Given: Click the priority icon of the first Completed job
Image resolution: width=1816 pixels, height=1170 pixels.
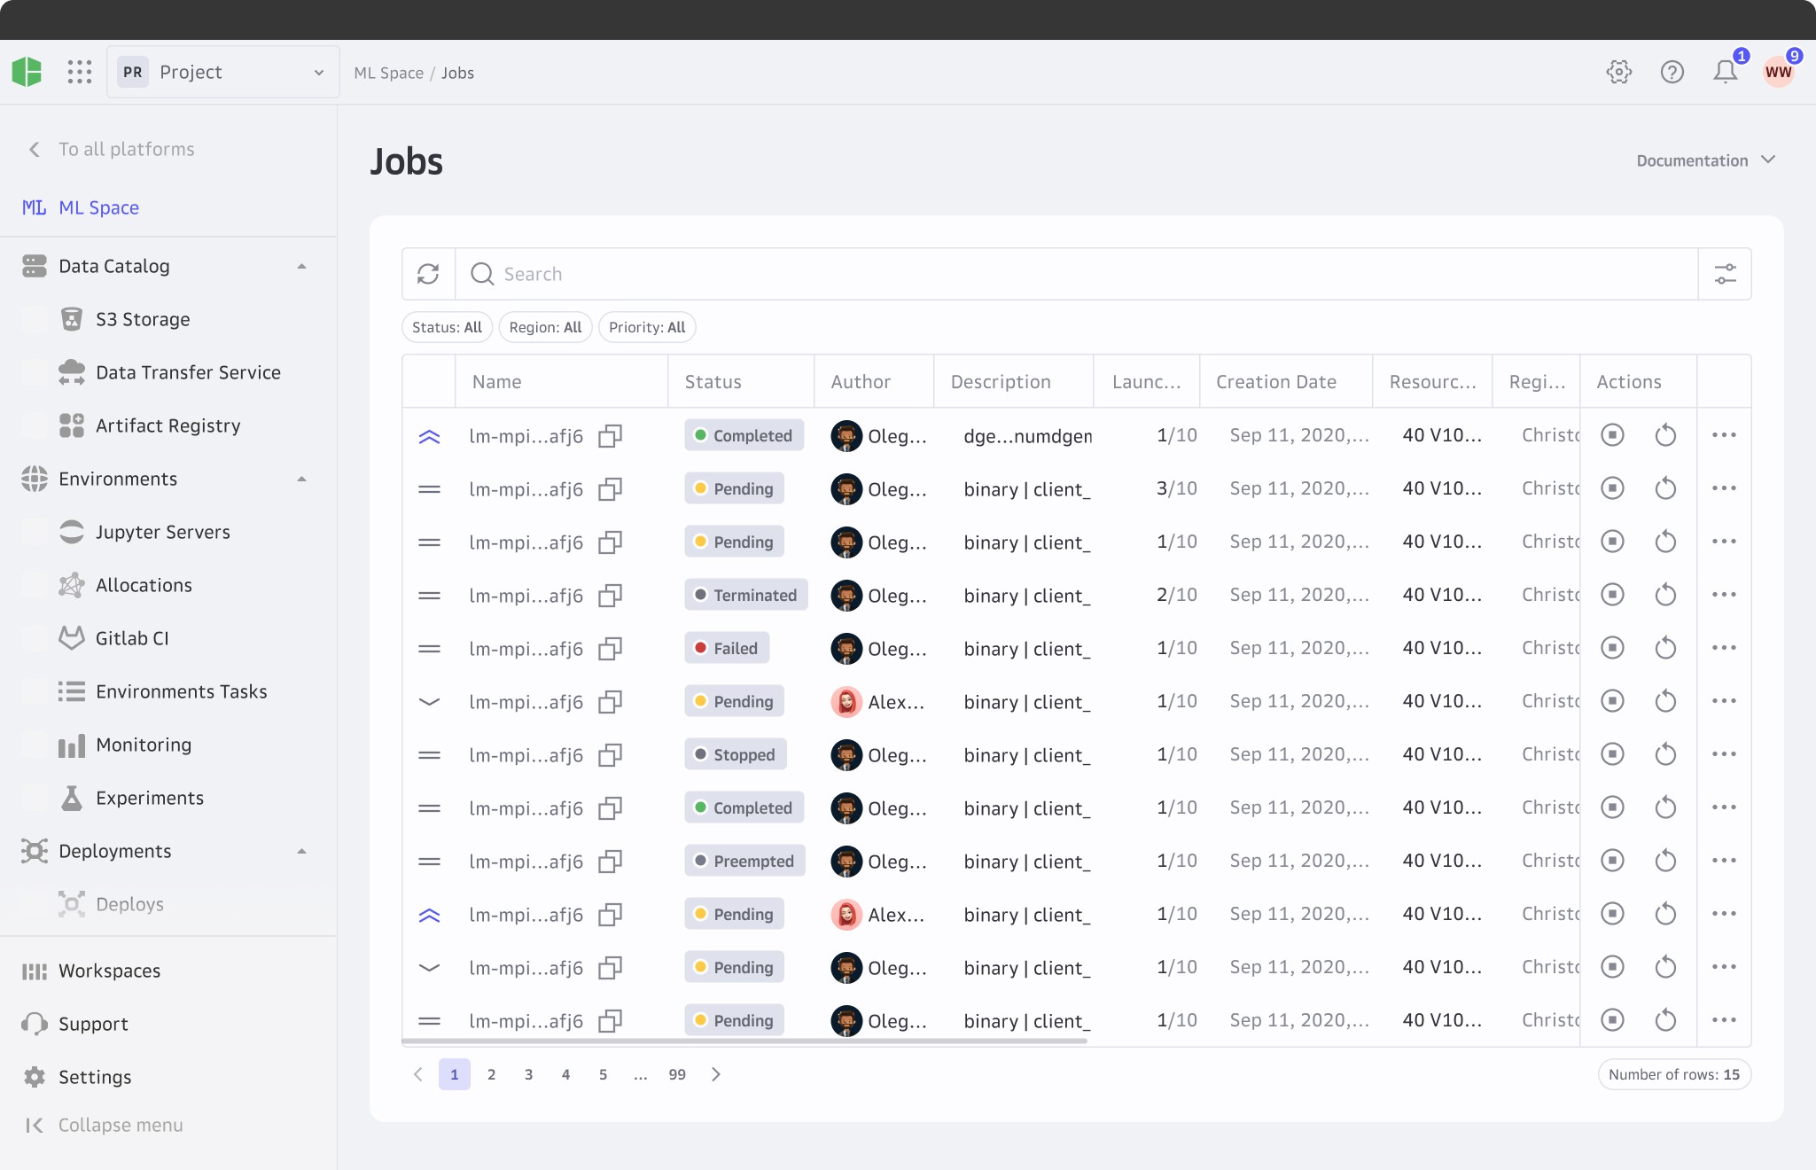Looking at the screenshot, I should coord(429,436).
